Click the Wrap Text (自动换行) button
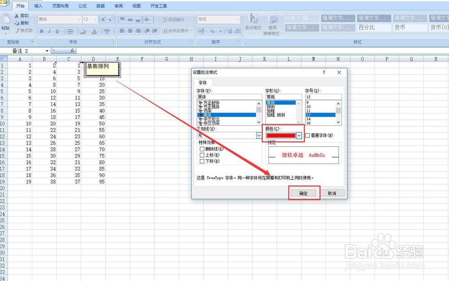The width and height of the screenshot is (449, 281). coord(173,19)
